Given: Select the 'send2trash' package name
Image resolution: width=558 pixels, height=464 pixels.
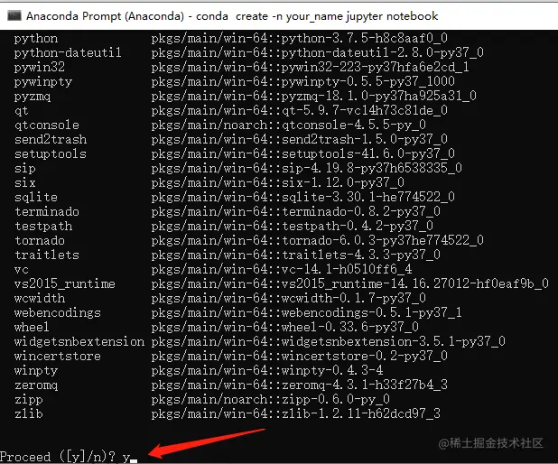Looking at the screenshot, I should pyautogui.click(x=51, y=140).
